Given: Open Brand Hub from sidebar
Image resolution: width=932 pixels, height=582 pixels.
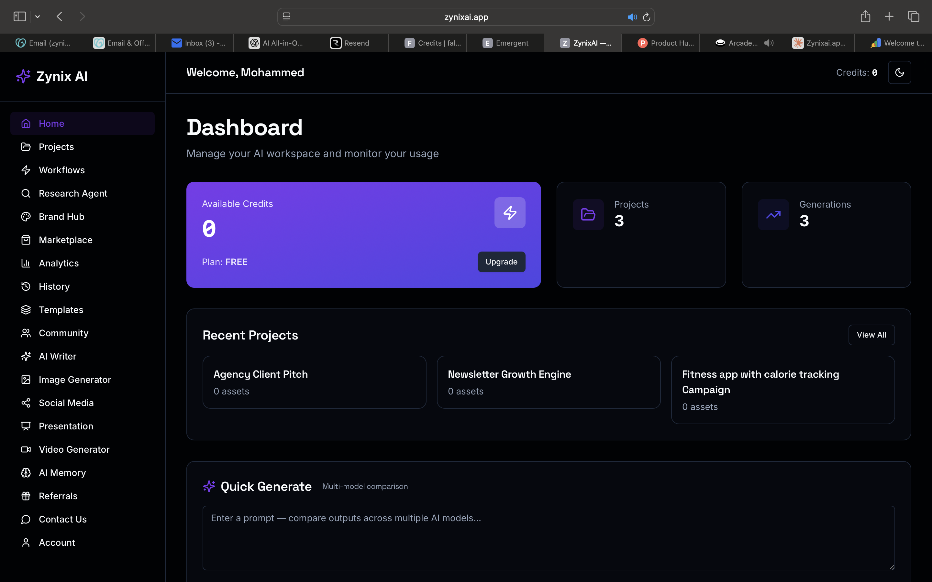Looking at the screenshot, I should point(61,217).
